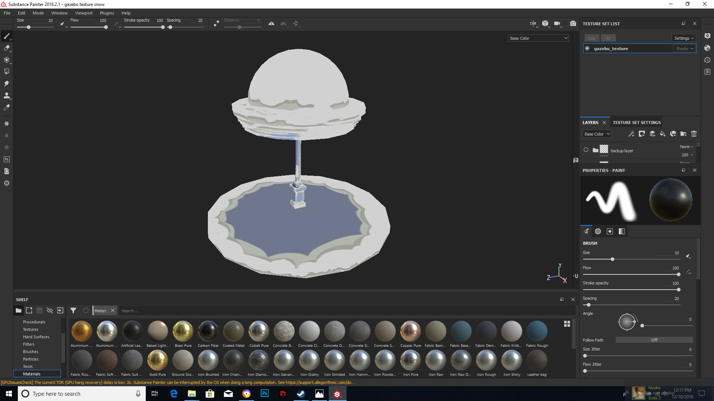Viewport: 714px width, 401px height.
Task: Toggle the Material brush property tab
Action: coord(622,231)
